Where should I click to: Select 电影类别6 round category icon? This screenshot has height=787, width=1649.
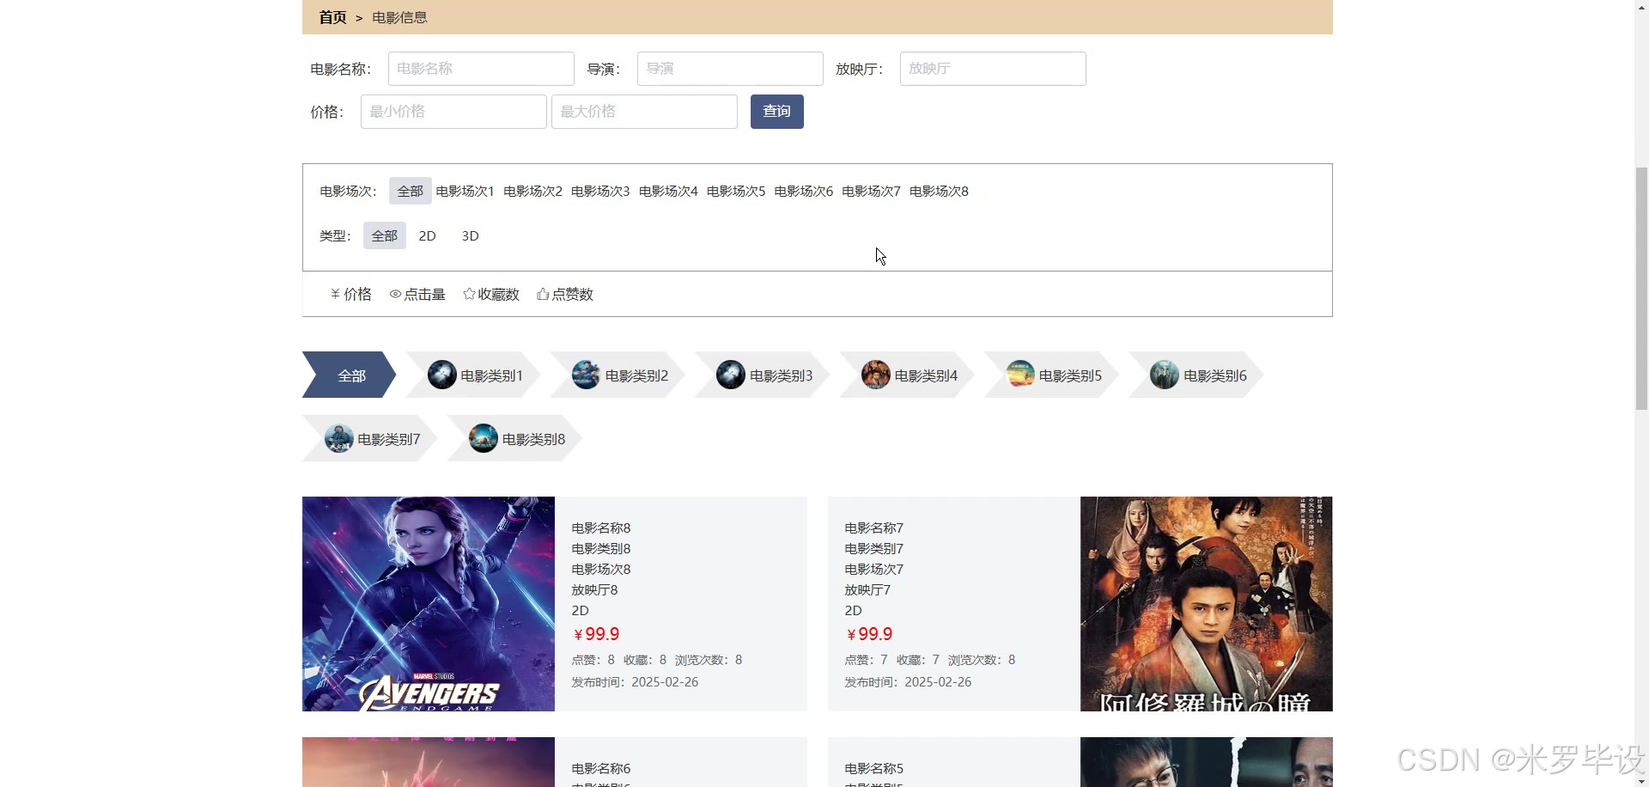click(1165, 375)
